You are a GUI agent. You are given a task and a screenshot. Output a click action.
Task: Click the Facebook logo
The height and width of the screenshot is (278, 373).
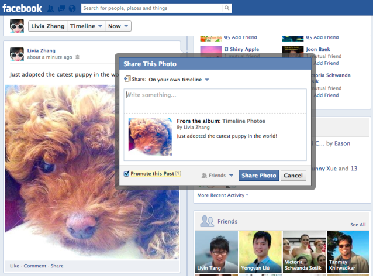point(22,8)
